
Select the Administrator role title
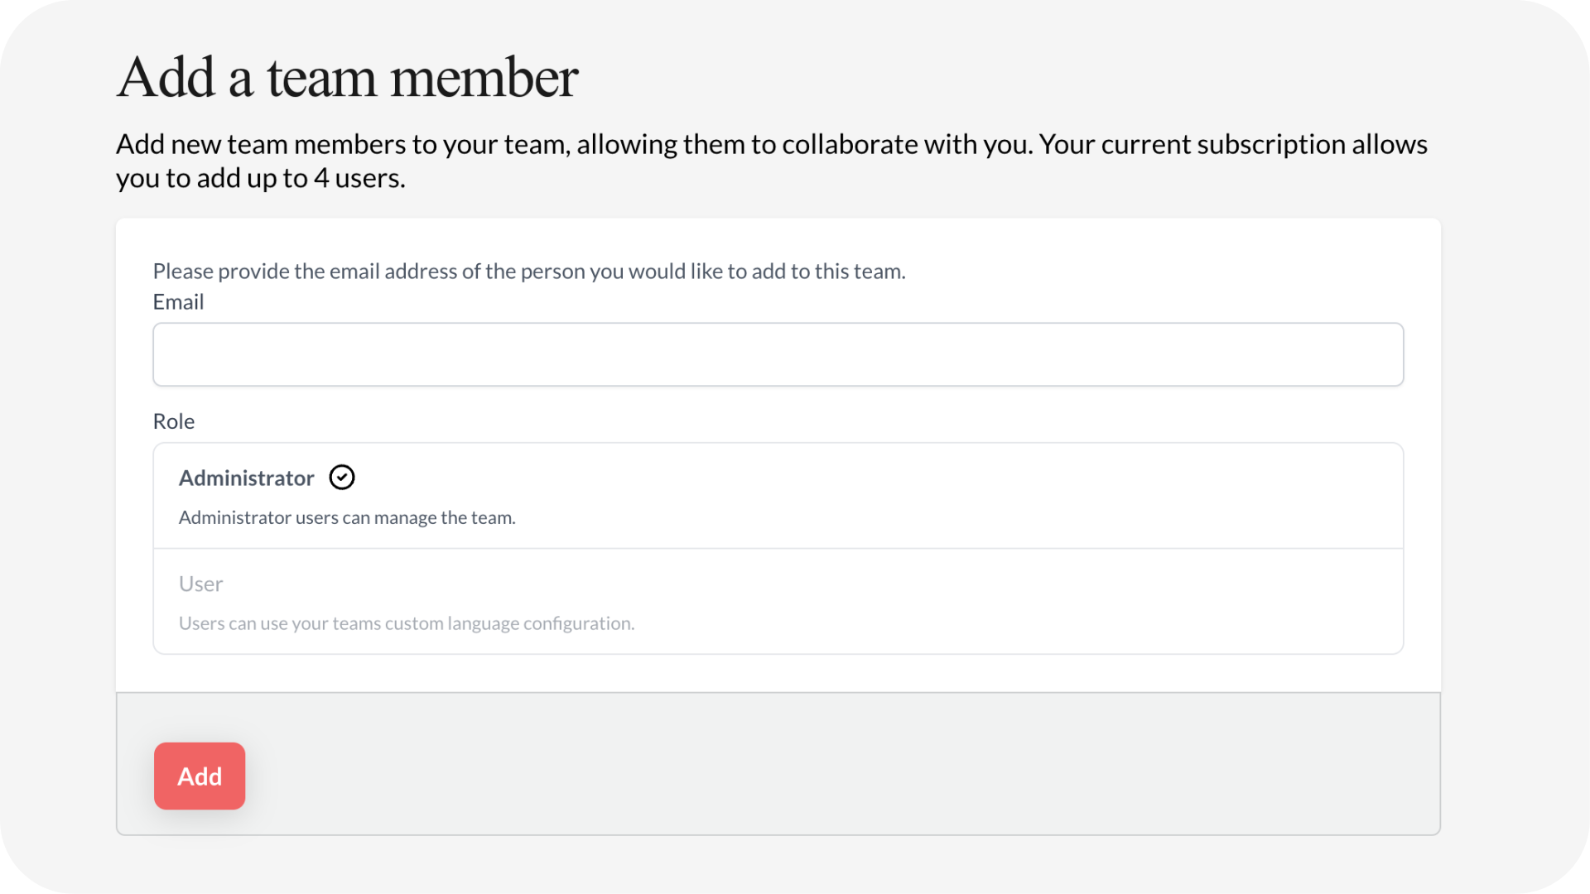(x=246, y=478)
